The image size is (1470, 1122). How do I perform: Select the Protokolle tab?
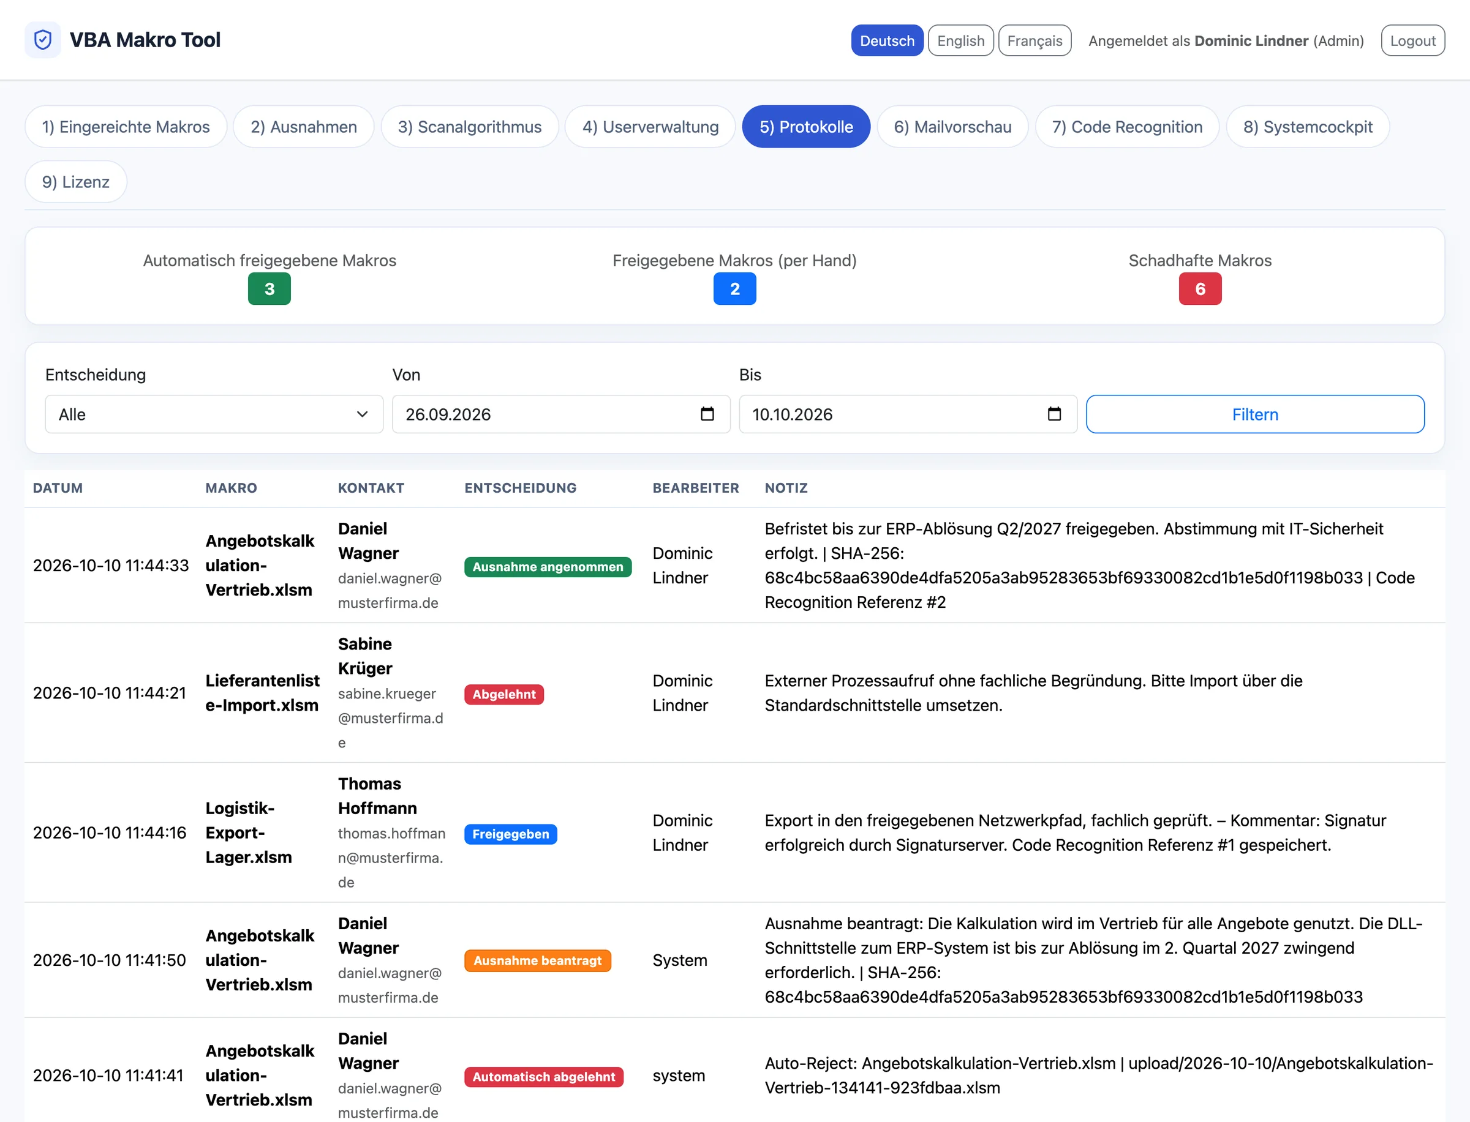(x=806, y=127)
